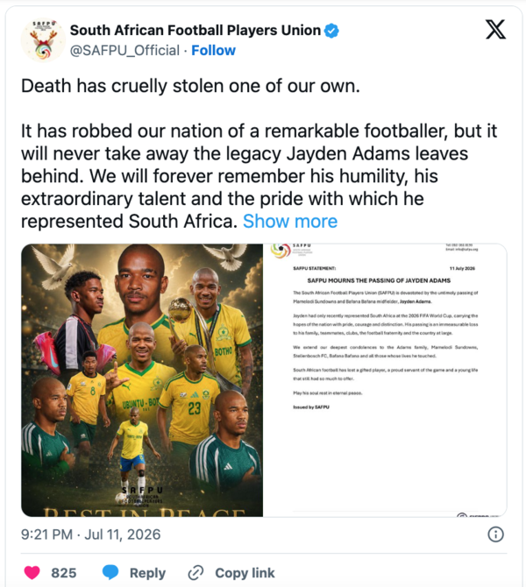Screen dimensions: 526x587
Task: Expand the tweet with Show more
Action: pyautogui.click(x=290, y=221)
